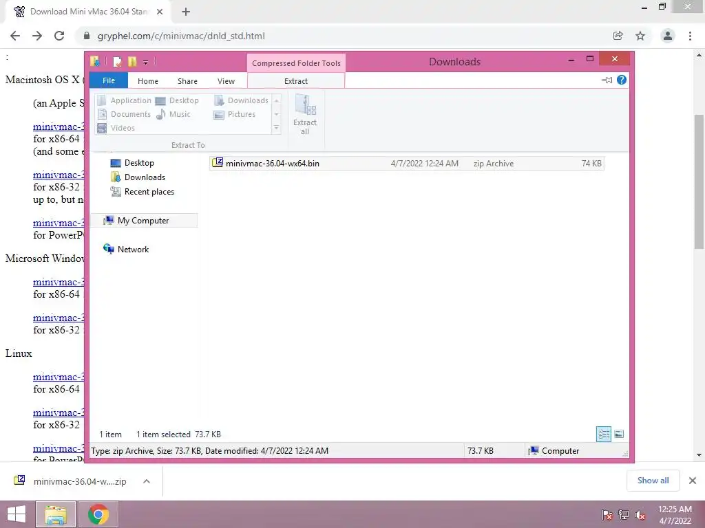Viewport: 705px width, 528px height.
Task: Select Recent places in the navigation pane
Action: [x=143, y=192]
